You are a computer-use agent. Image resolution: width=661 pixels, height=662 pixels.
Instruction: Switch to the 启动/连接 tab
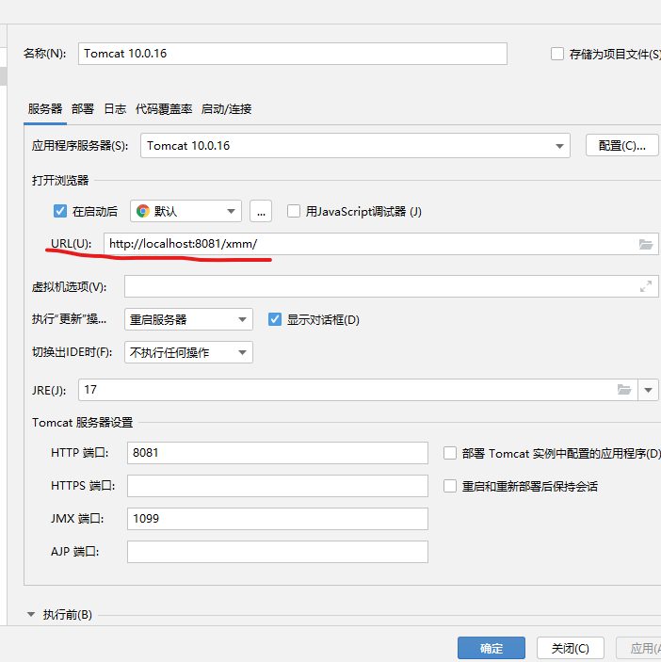[227, 109]
